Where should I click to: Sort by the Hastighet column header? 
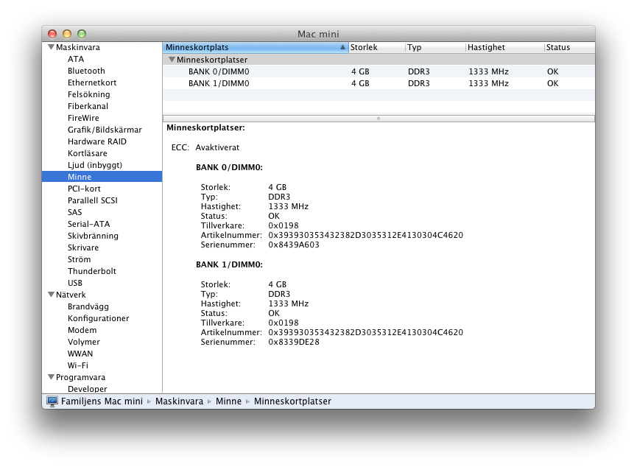504,47
